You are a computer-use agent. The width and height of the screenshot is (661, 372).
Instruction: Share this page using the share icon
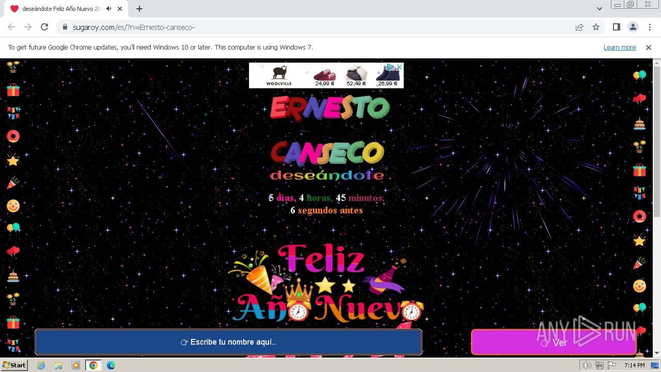coord(579,27)
